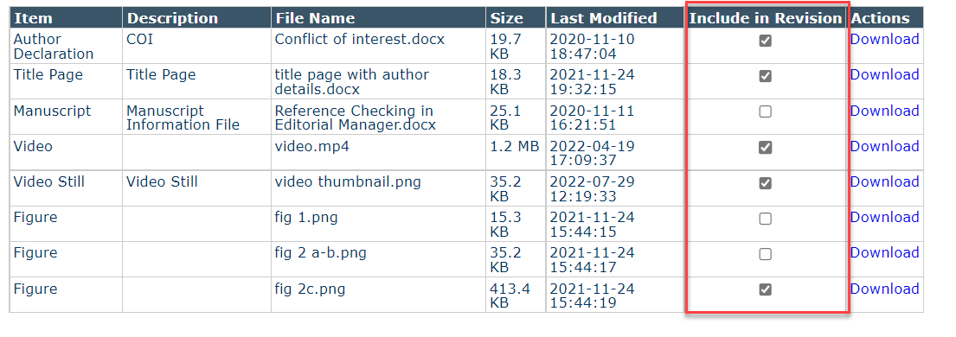The width and height of the screenshot is (956, 337).
Task: Download title page with author details.docx
Action: [x=885, y=74]
